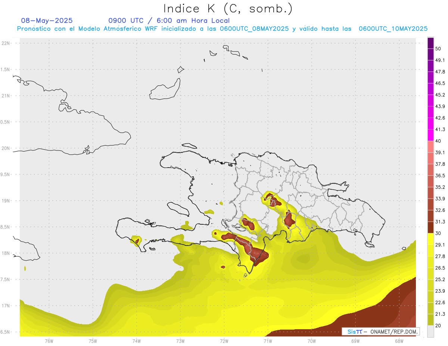
Task: Click the 'Indice K (C, somb.)' title
Action: click(228, 9)
